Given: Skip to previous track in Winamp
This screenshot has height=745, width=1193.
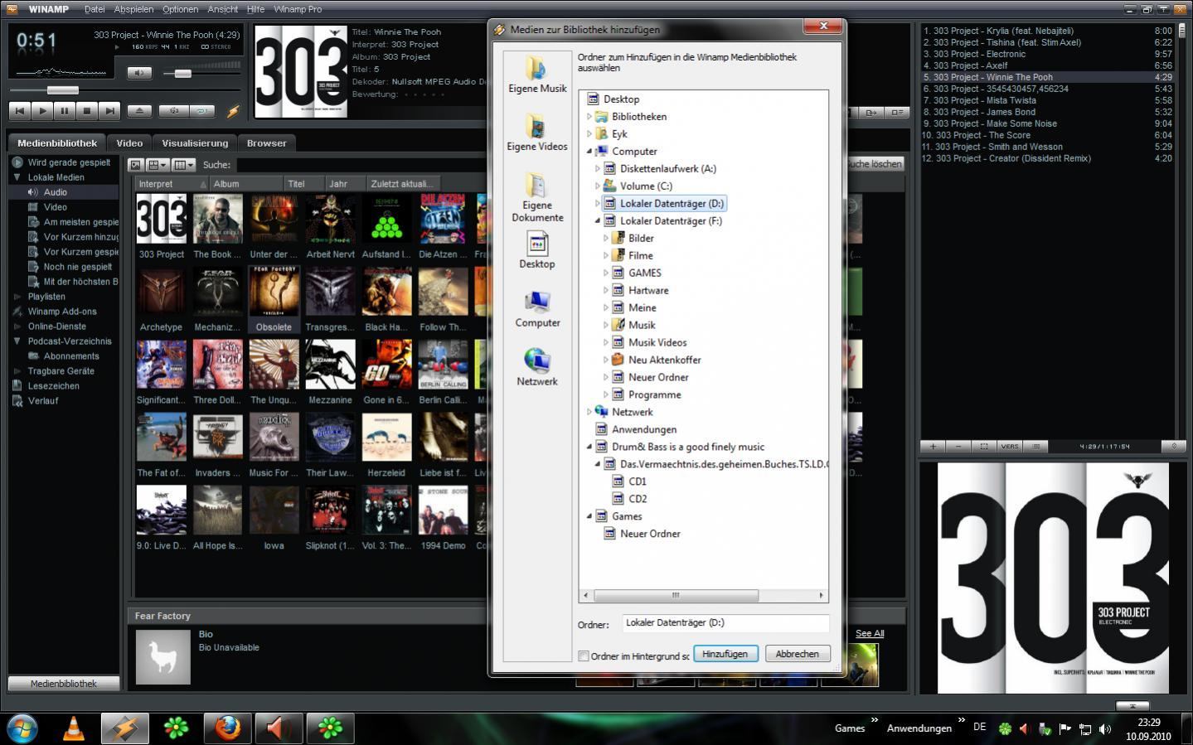Looking at the screenshot, I should point(20,110).
